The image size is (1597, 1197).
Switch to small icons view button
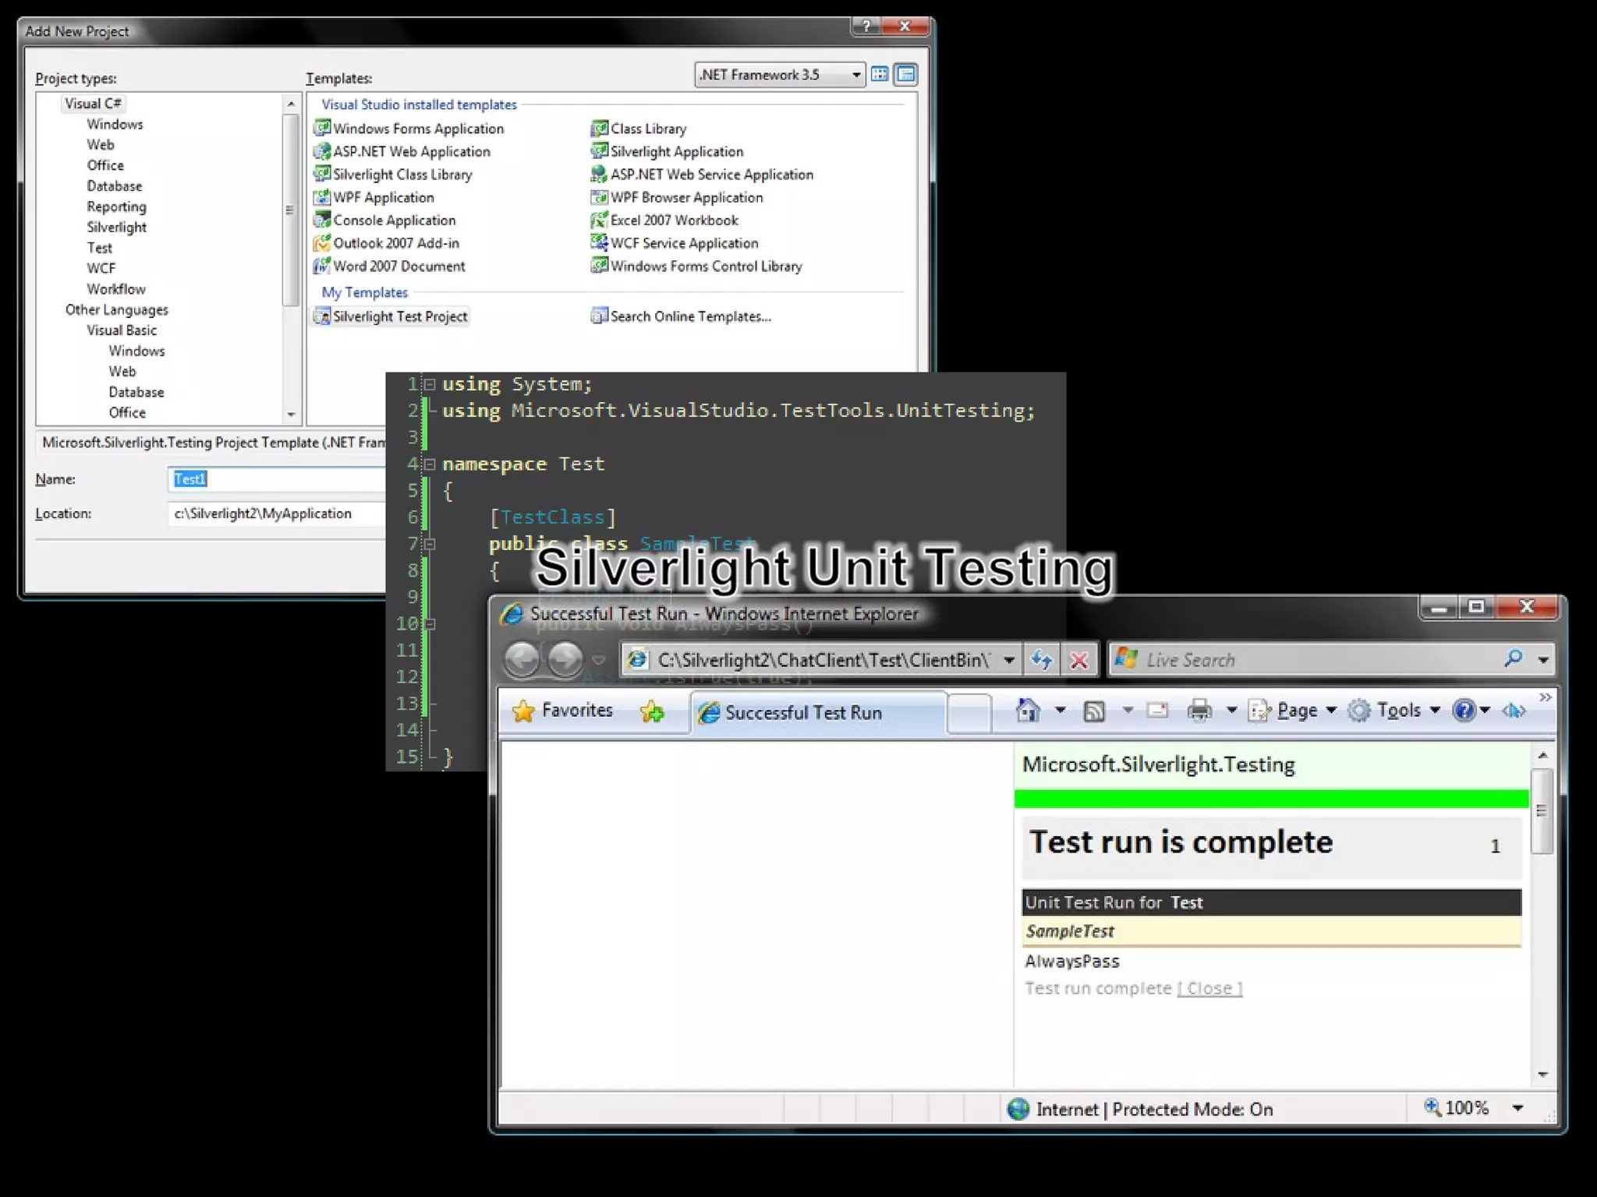[905, 75]
